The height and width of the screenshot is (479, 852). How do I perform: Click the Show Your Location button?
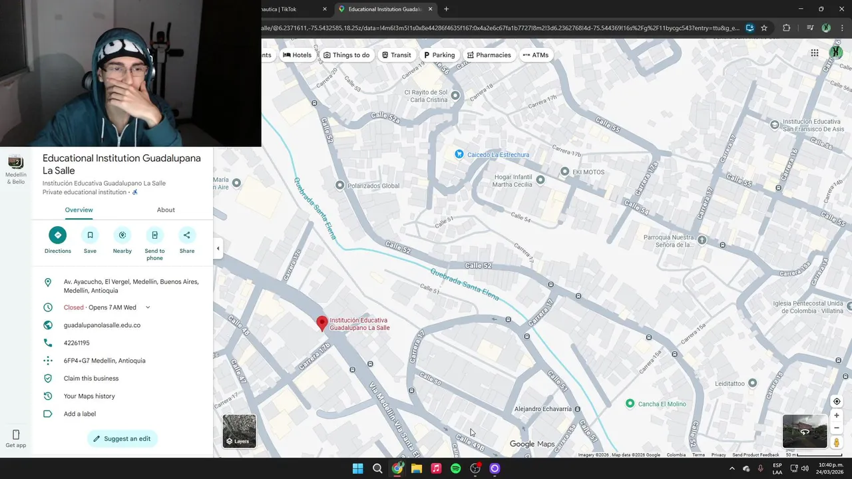[837, 401]
